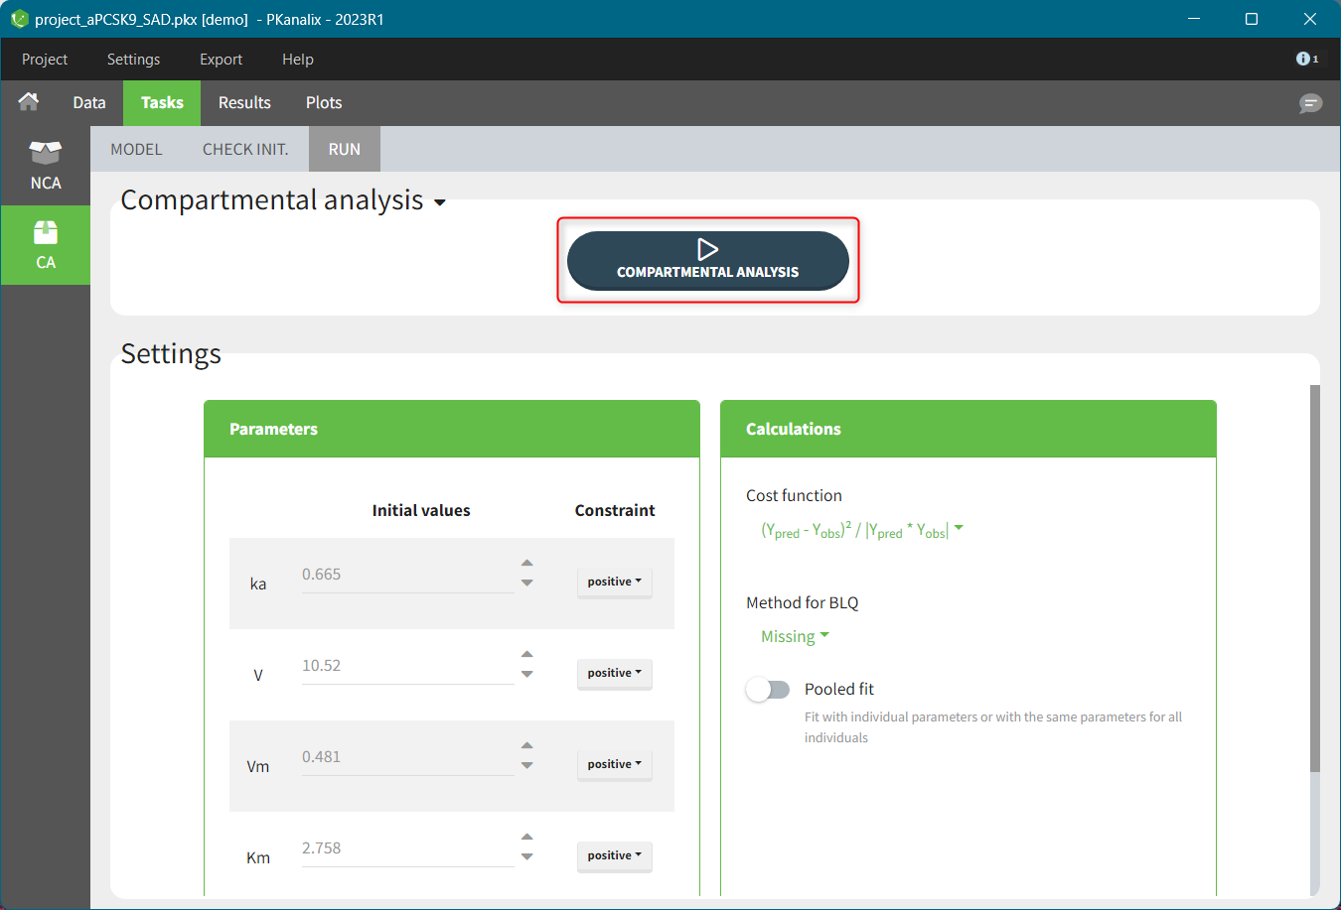Increase Vm initial value with up arrow
This screenshot has width=1341, height=910.
coord(527,745)
